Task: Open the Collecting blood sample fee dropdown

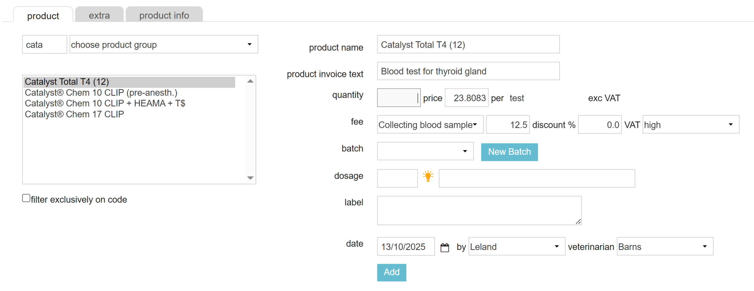Action: [430, 125]
